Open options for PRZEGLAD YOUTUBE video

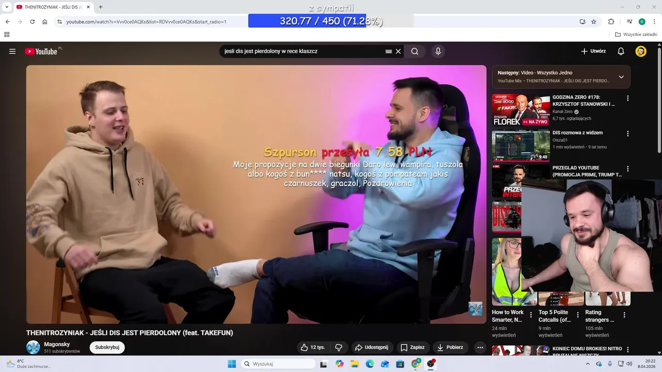point(628,169)
